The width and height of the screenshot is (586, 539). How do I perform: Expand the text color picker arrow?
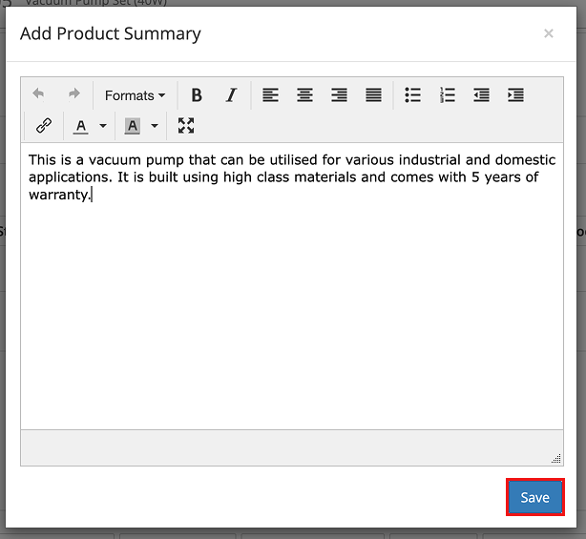(x=103, y=126)
